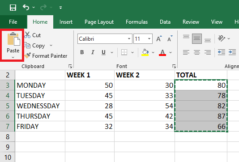The width and height of the screenshot is (239, 162).
Task: Copy the selected cells
Action: pyautogui.click(x=34, y=45)
